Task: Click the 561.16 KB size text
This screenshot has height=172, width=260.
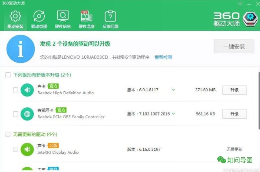Action: pos(205,114)
